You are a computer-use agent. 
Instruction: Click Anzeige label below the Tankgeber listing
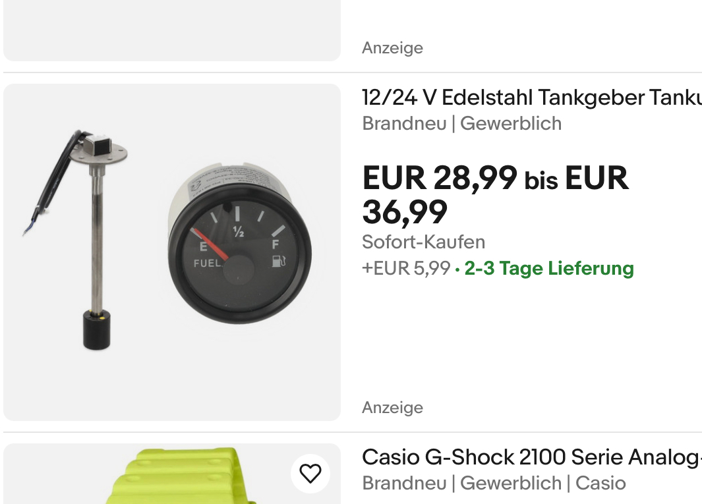392,408
